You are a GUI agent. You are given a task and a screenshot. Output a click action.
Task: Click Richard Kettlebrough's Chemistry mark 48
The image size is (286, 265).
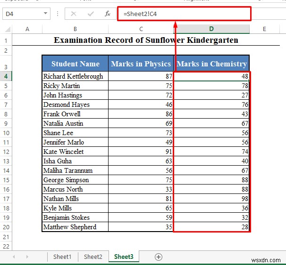pos(211,76)
